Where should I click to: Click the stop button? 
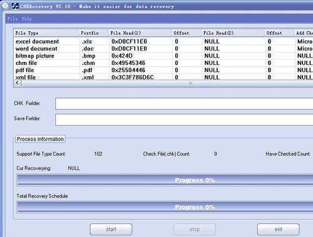(195, 229)
